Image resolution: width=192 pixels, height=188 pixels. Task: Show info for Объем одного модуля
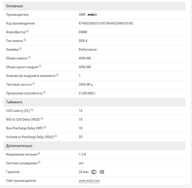tap(40, 66)
